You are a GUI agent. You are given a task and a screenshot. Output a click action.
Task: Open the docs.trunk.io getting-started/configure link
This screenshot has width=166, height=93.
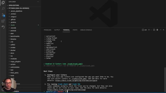click(x=76, y=80)
